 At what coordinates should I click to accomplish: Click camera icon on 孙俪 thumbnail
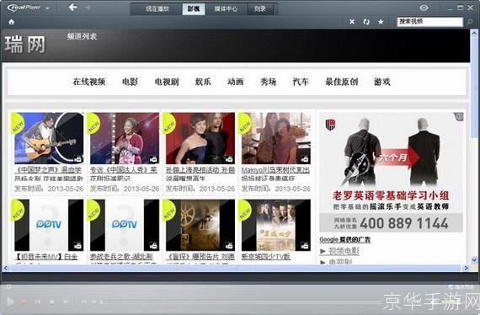[229, 159]
